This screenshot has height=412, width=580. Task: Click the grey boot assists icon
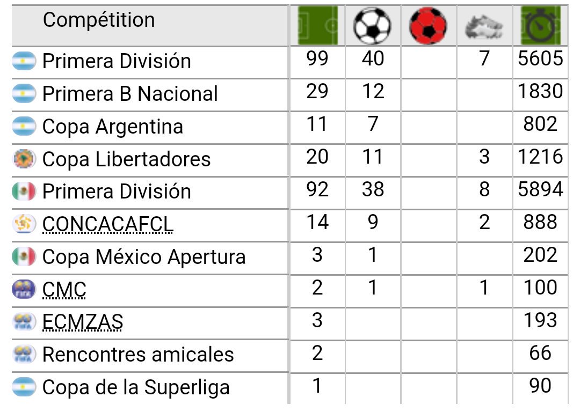coord(484,27)
